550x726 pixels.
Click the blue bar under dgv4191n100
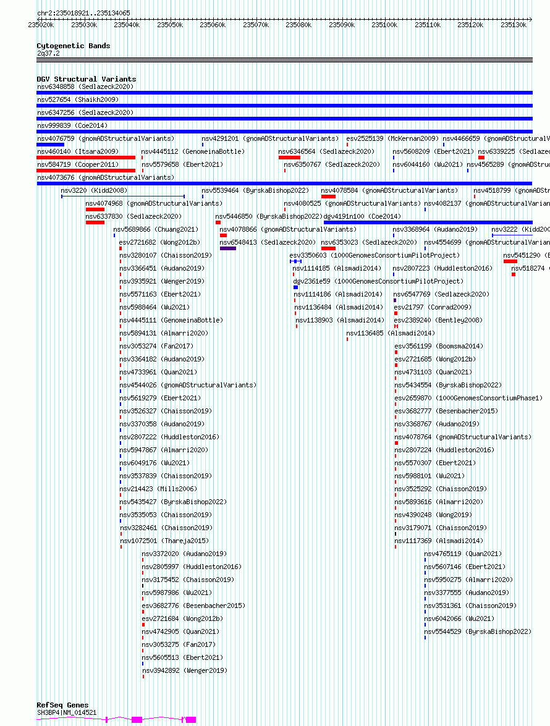click(x=428, y=222)
